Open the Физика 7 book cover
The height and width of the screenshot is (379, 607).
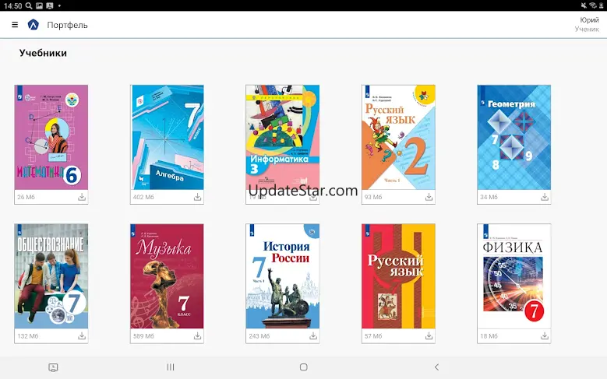click(x=514, y=276)
